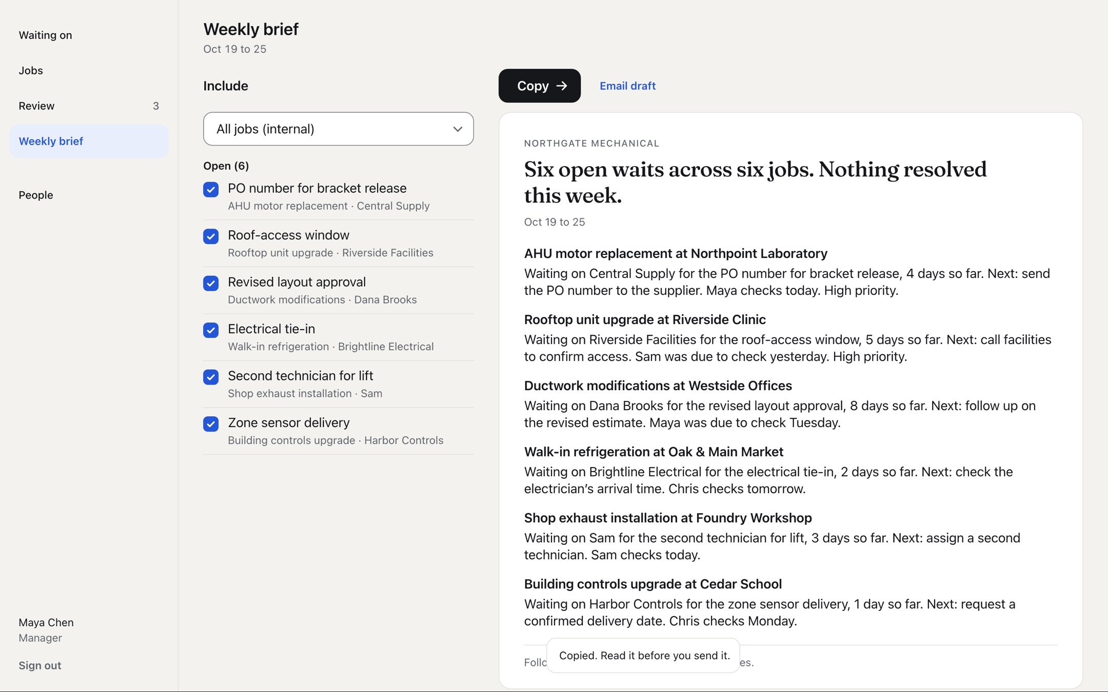Click the brief headline 'Six open waits across six jobs'
This screenshot has height=692, width=1108.
[x=755, y=182]
